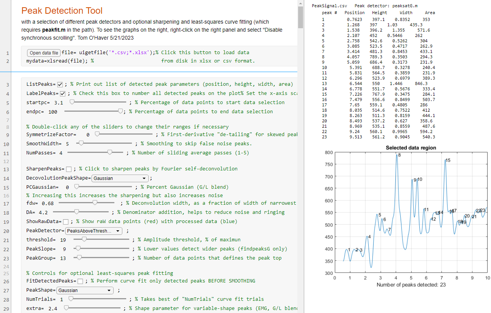Enable the SharpenPeaks checkbox
The image size is (491, 313).
[x=69, y=169]
